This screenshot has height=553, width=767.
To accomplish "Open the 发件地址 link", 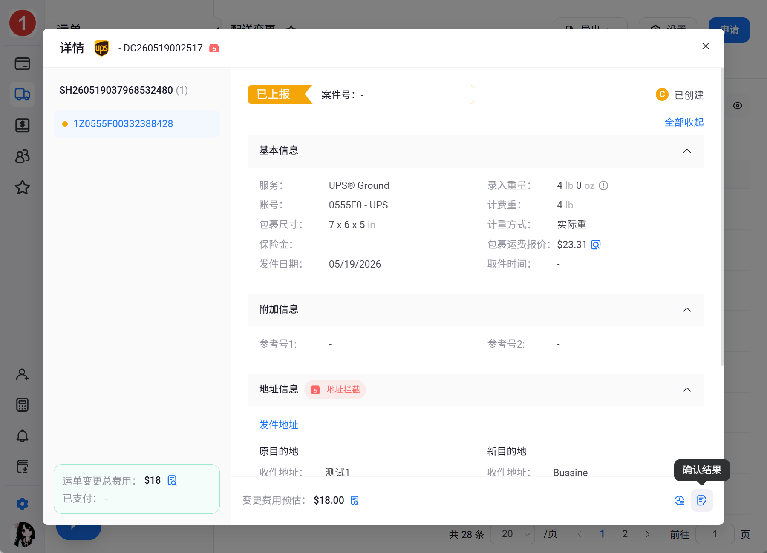I will (x=279, y=425).
